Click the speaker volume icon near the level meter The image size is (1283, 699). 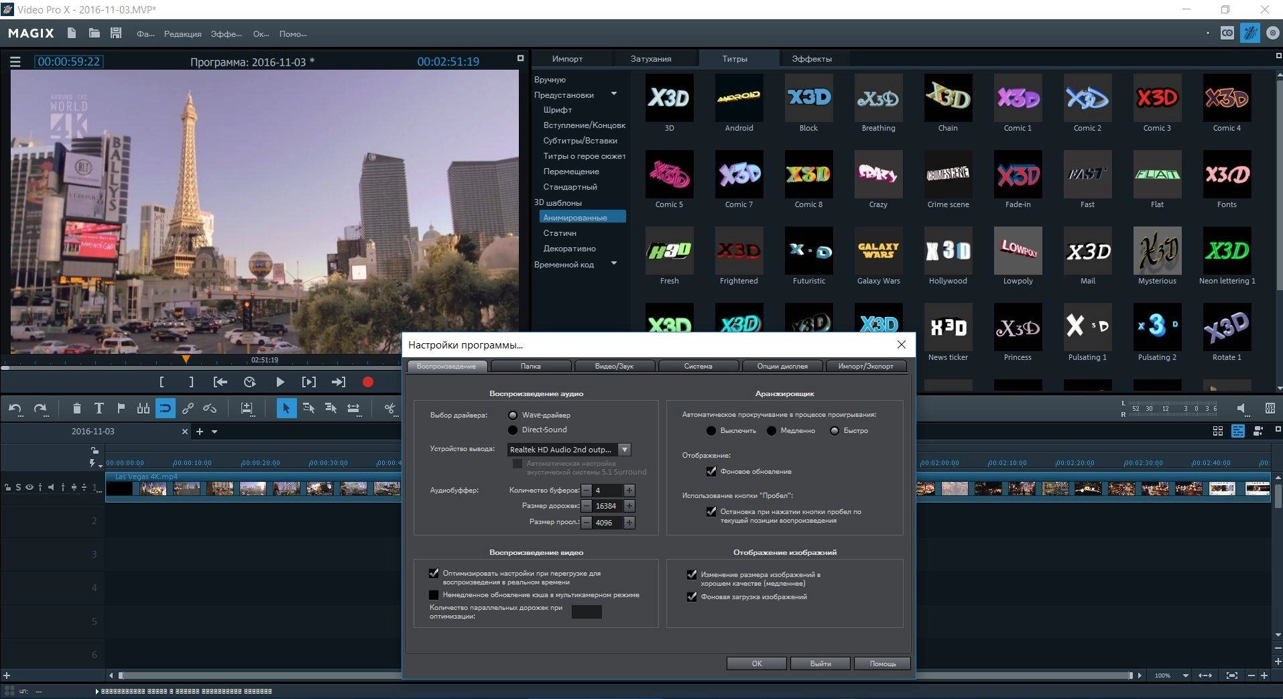(x=1241, y=408)
